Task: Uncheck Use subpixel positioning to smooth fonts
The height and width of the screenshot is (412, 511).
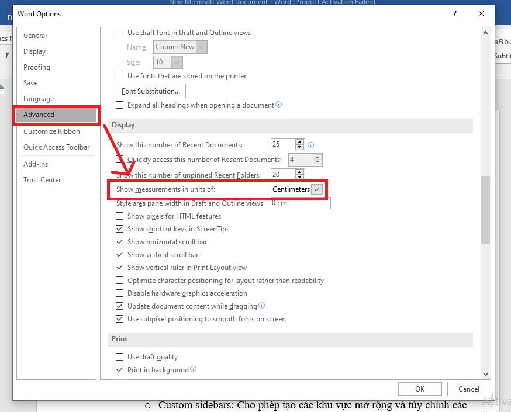Action: (120, 319)
